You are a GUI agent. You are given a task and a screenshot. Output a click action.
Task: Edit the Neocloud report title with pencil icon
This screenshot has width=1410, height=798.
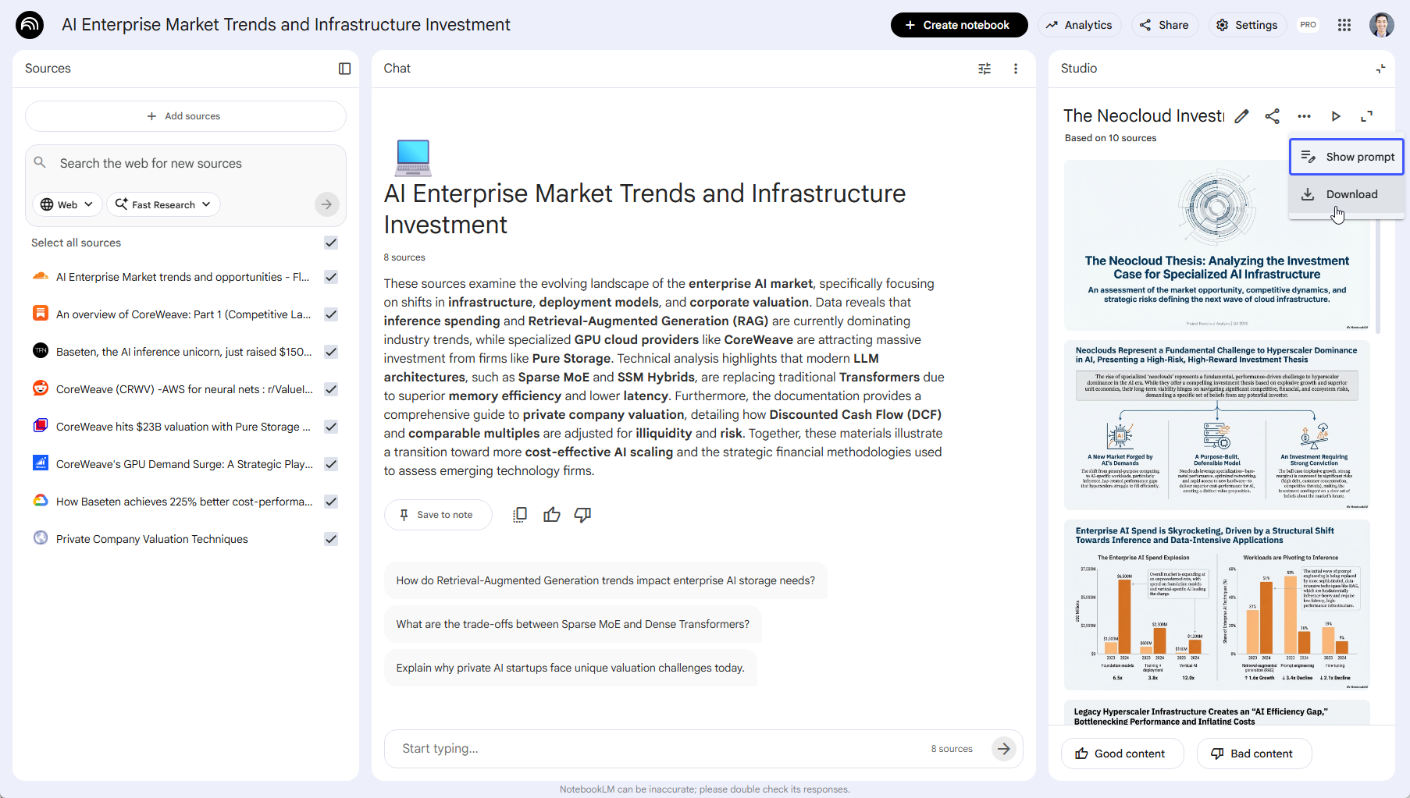(1241, 115)
